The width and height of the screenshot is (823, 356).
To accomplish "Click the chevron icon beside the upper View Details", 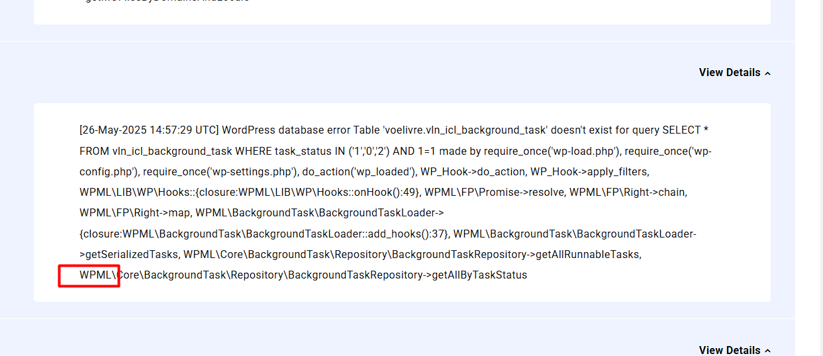I will click(767, 73).
